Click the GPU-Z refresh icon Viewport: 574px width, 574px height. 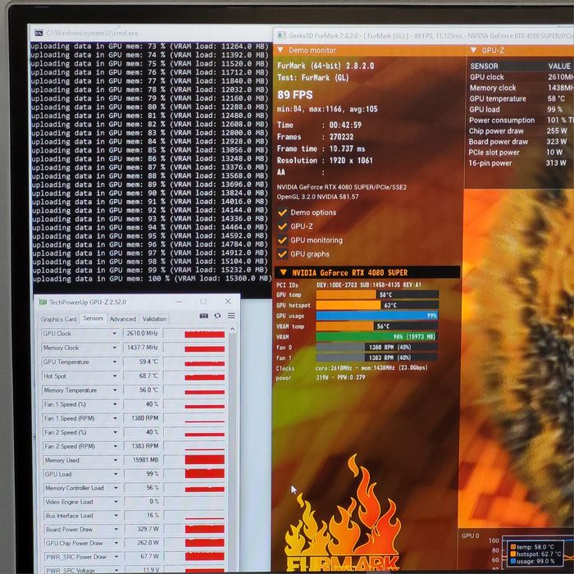(217, 316)
